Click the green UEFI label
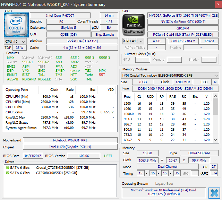 pos(108,156)
